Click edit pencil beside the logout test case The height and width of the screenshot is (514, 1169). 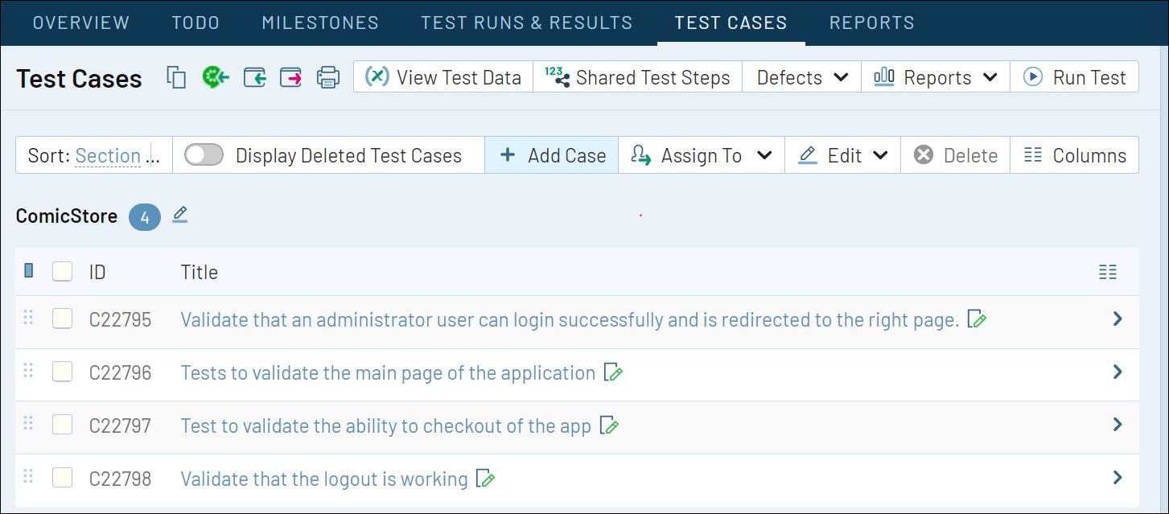(486, 478)
